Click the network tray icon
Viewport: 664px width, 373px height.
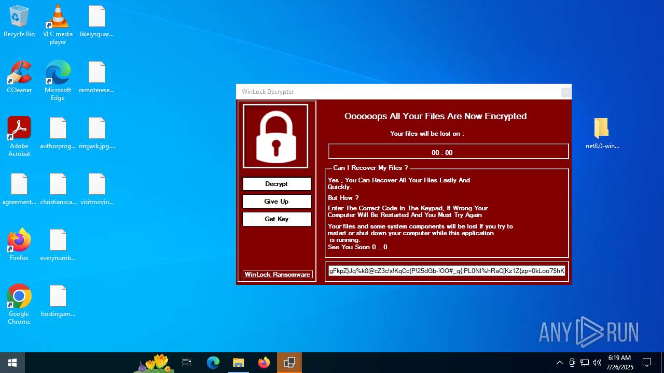[585, 363]
